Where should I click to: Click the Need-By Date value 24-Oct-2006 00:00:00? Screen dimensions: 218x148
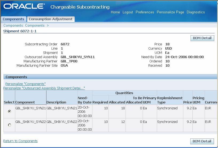click(185, 57)
